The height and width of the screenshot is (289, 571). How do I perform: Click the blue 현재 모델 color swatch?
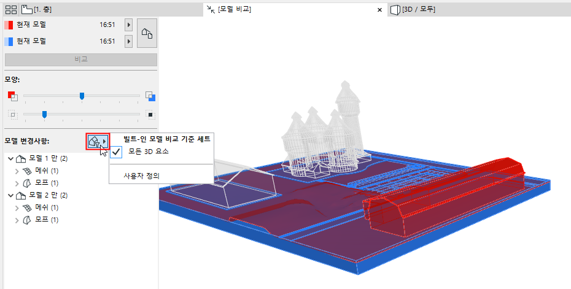[9, 41]
